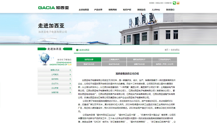Click the 走进加西亚 banner headline
Viewport: 217px width, 124px height.
(x=51, y=26)
